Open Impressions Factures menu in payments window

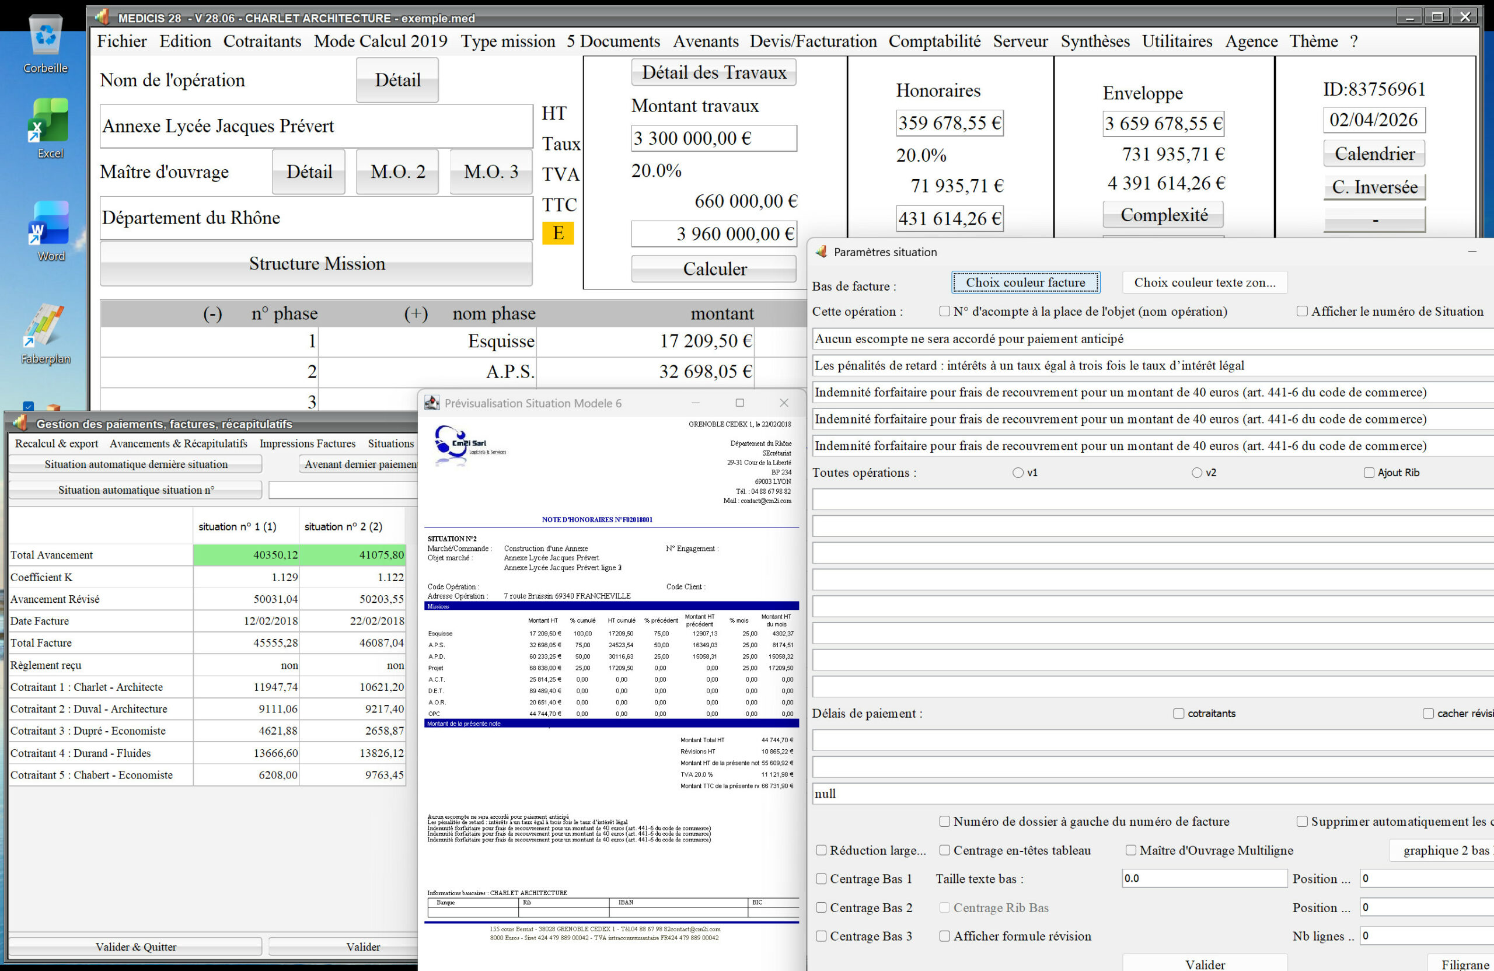pyautogui.click(x=308, y=443)
